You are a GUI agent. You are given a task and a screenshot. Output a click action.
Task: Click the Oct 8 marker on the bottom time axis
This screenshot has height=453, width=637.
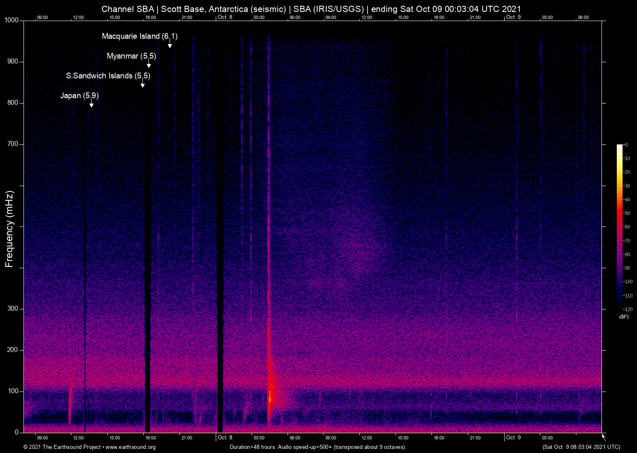[x=225, y=438]
